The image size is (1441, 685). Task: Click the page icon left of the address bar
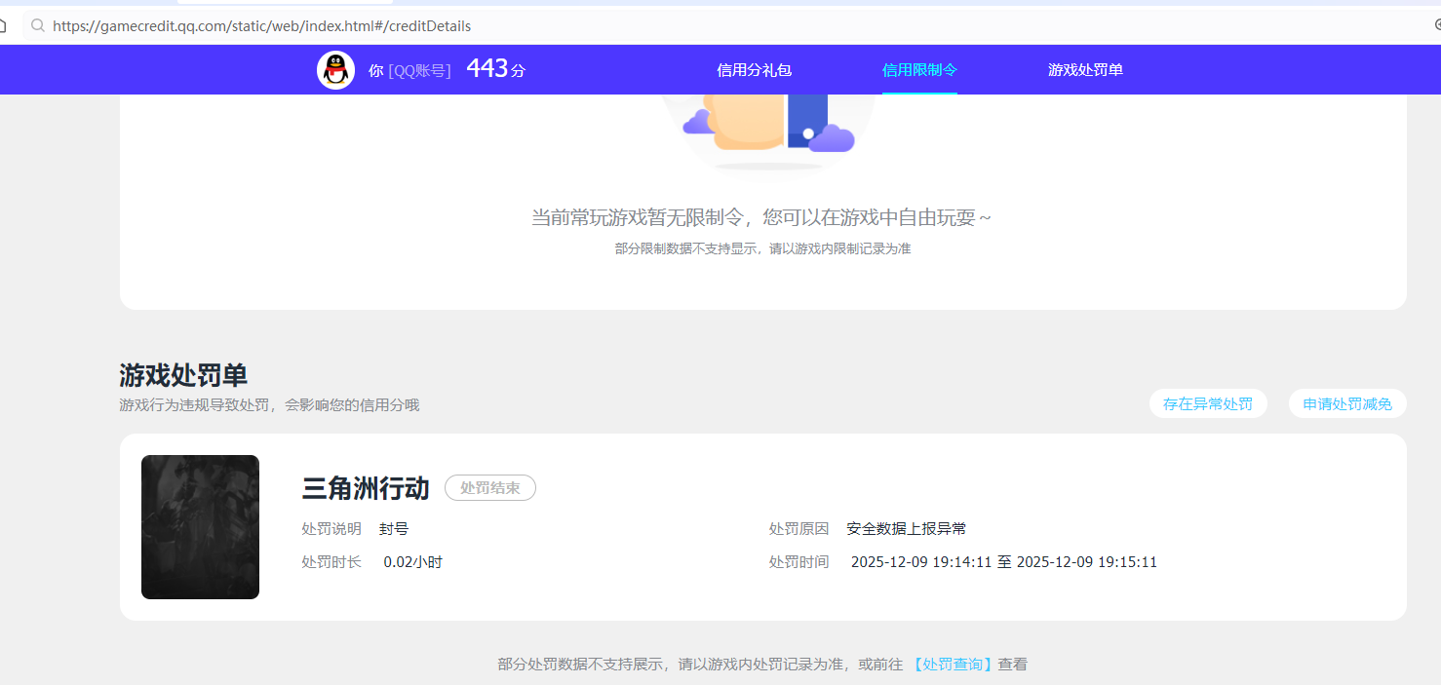(3, 25)
